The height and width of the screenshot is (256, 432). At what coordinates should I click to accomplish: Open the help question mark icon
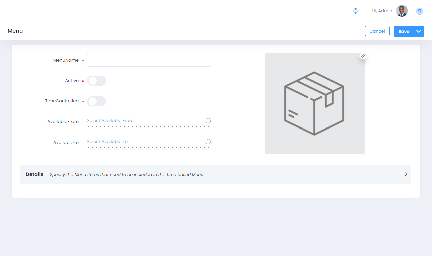[420, 11]
